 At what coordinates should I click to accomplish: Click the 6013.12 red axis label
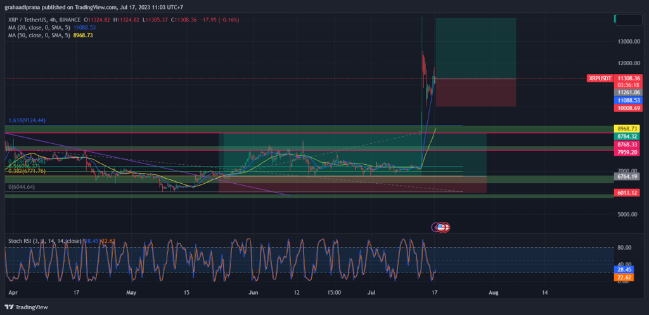click(x=628, y=193)
